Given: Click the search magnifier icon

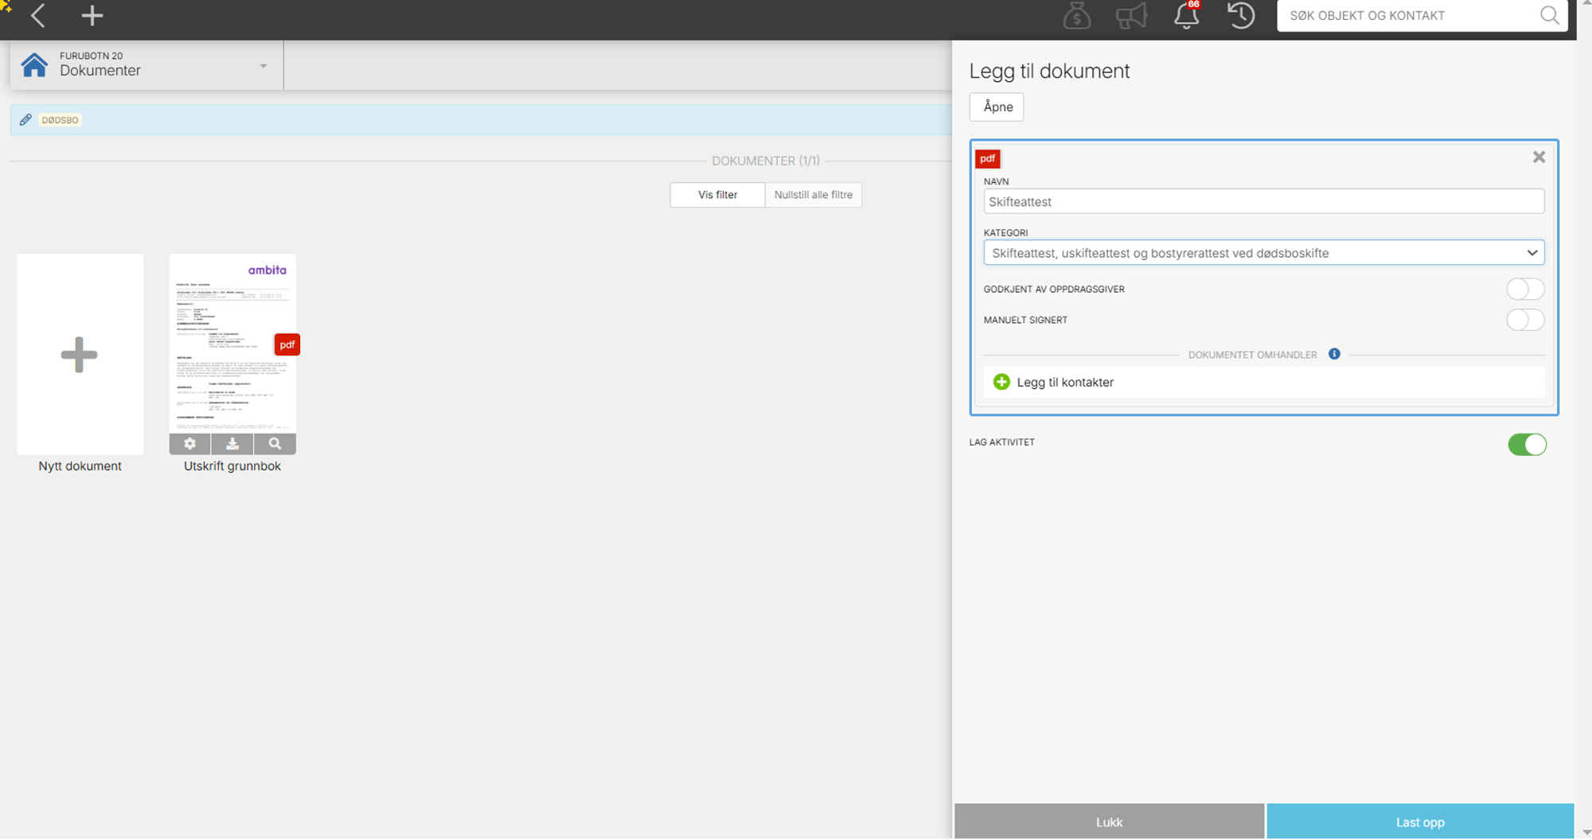Looking at the screenshot, I should (1549, 15).
